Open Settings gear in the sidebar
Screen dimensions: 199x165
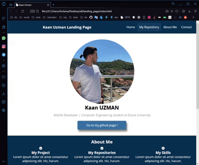(x=4, y=110)
